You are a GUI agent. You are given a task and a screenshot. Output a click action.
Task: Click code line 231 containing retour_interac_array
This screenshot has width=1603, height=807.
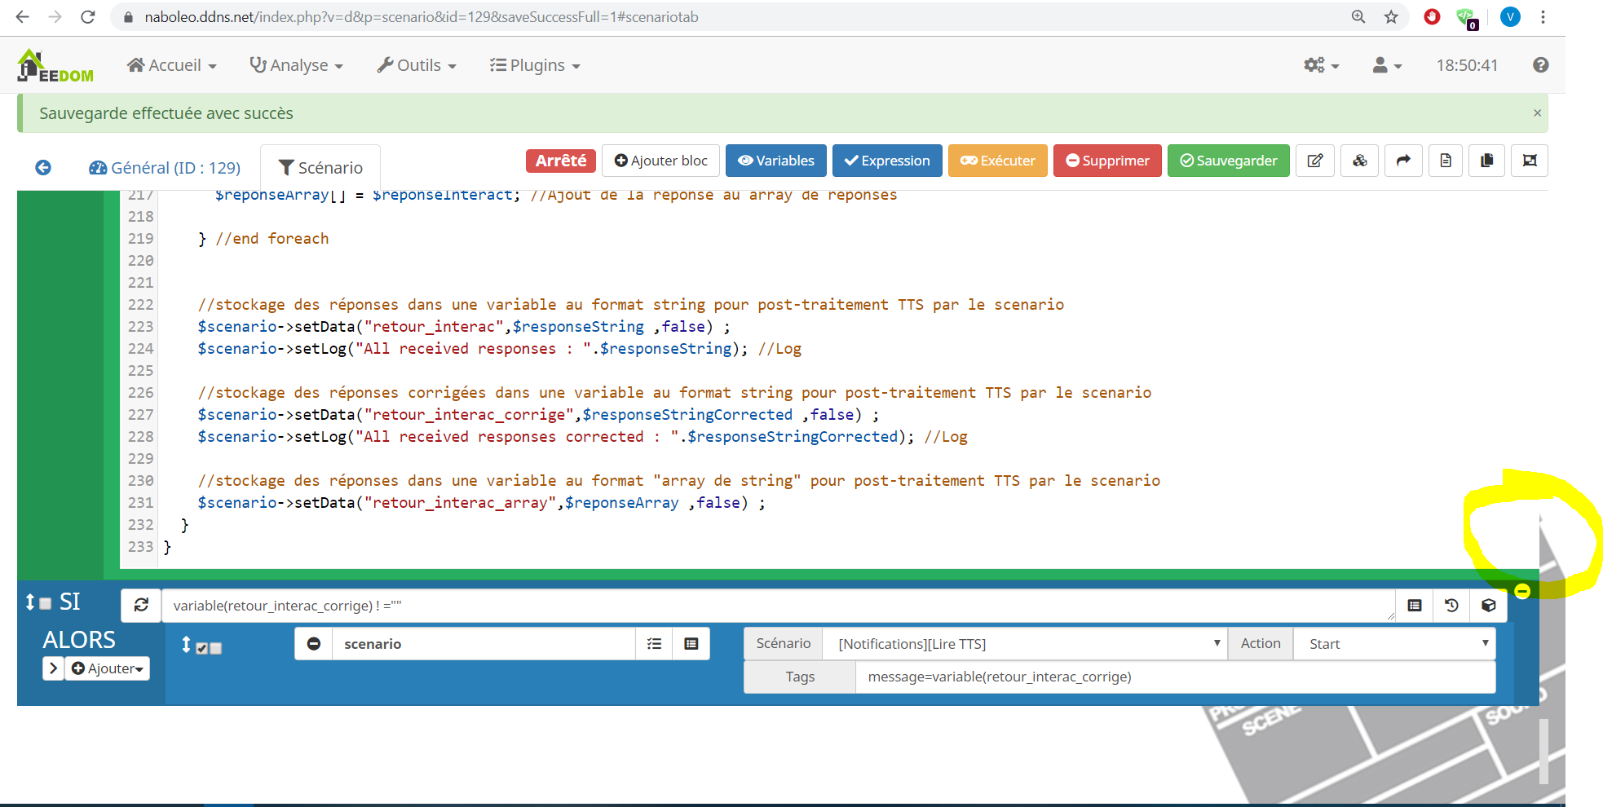click(481, 502)
